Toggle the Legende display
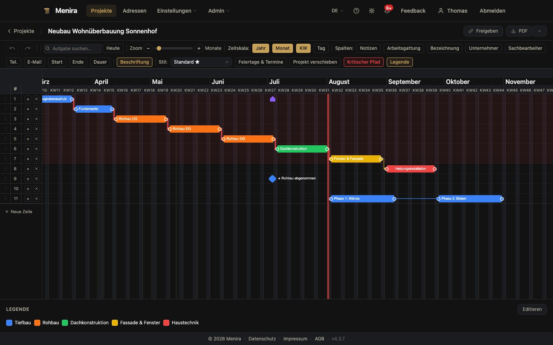553x345 pixels. [399, 62]
